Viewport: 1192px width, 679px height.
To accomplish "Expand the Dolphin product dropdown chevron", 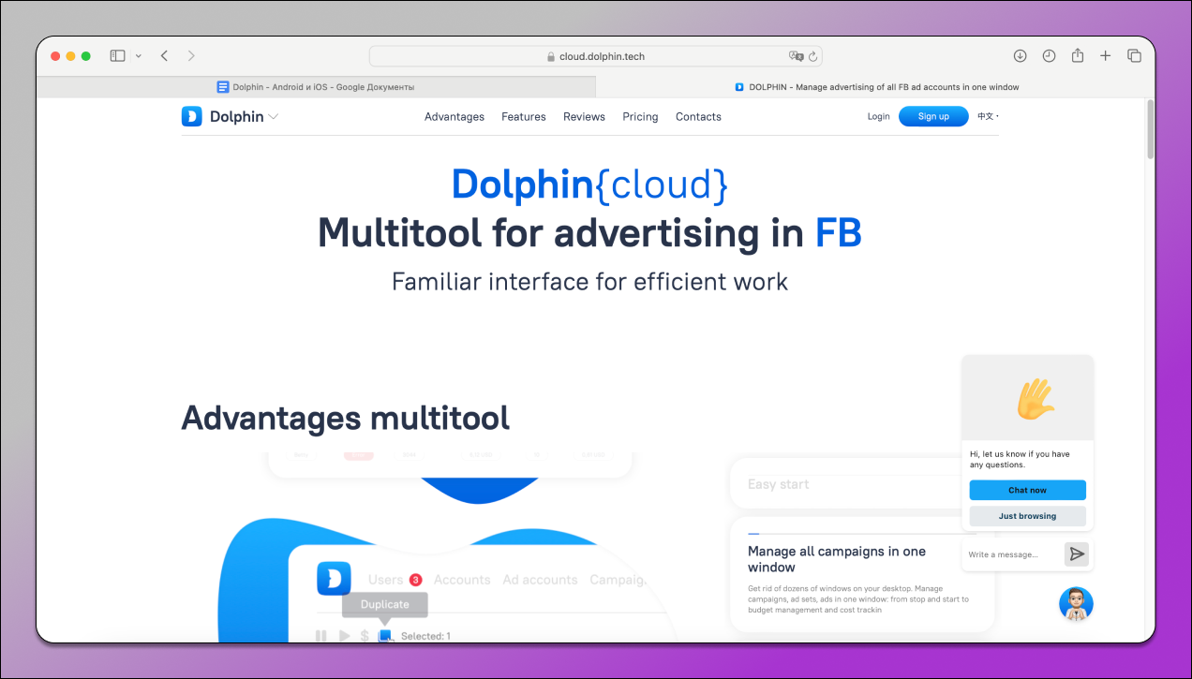I will (x=273, y=117).
